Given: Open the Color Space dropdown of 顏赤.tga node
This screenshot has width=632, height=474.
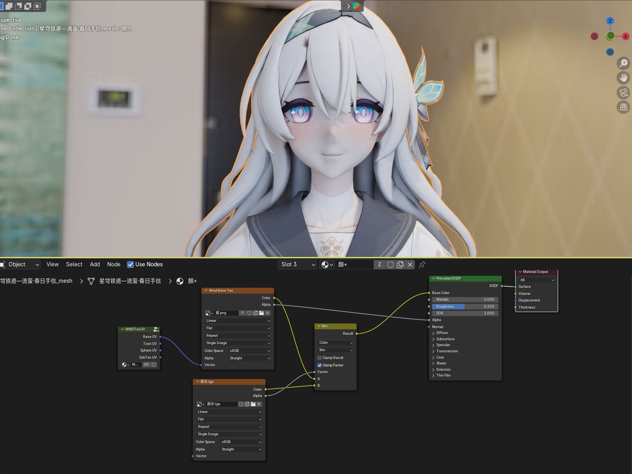Looking at the screenshot, I should (241, 442).
